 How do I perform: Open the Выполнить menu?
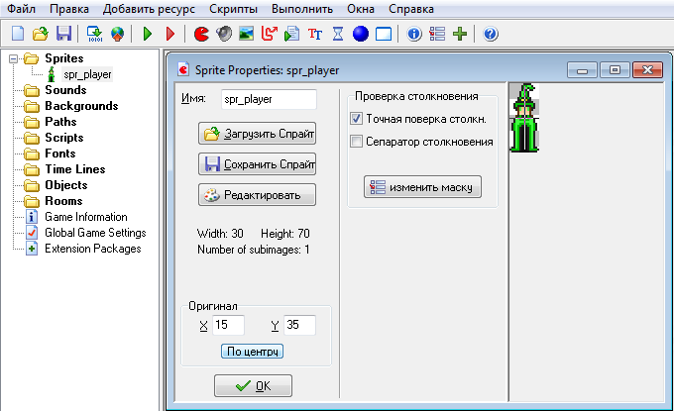click(302, 9)
